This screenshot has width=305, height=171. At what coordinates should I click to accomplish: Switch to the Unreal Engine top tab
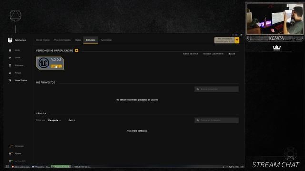pos(42,40)
